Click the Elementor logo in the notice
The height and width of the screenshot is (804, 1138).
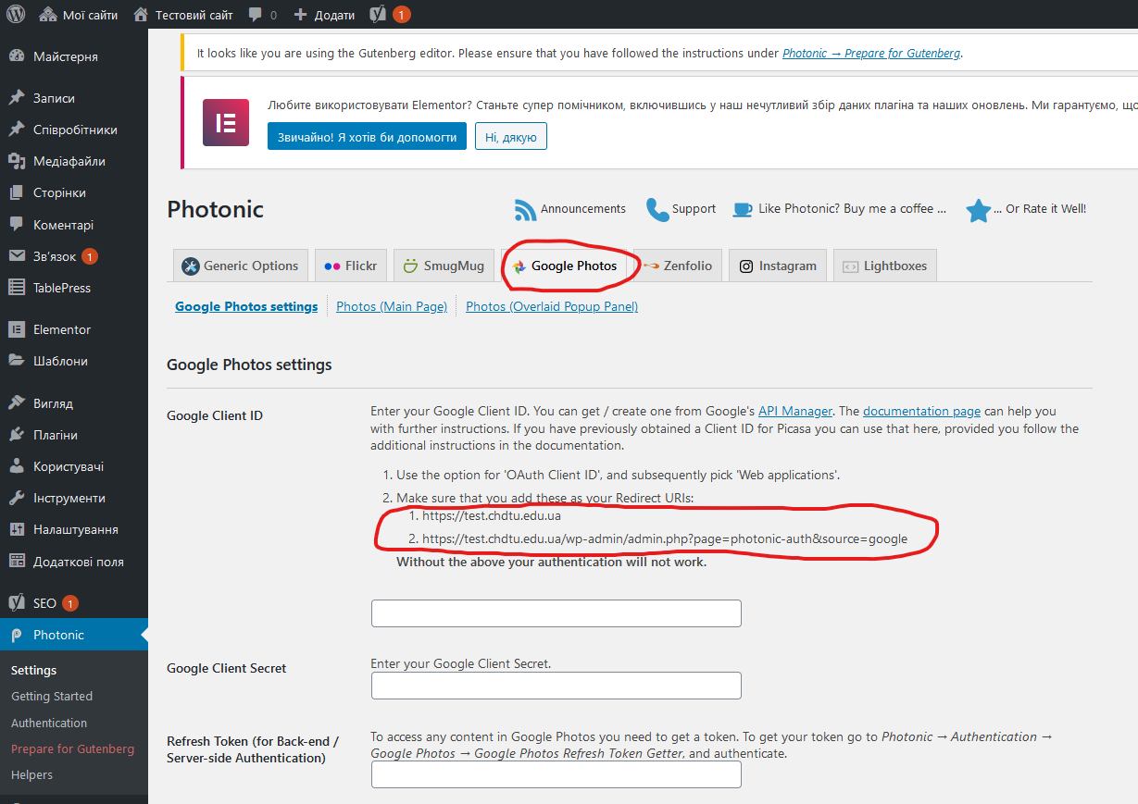(226, 122)
